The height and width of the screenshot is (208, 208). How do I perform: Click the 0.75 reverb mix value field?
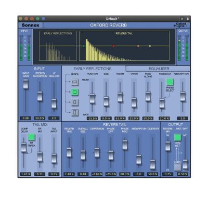tap(167, 174)
